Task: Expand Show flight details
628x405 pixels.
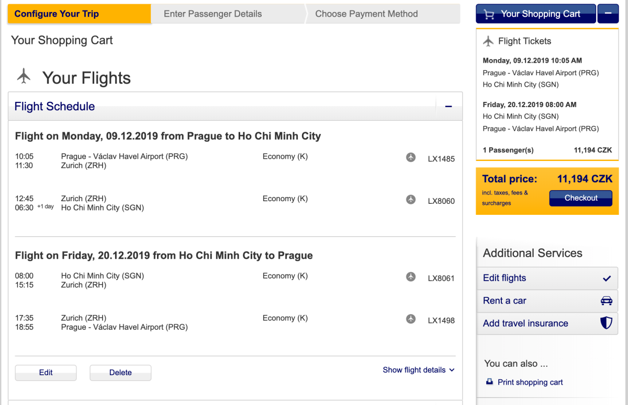Action: click(419, 370)
